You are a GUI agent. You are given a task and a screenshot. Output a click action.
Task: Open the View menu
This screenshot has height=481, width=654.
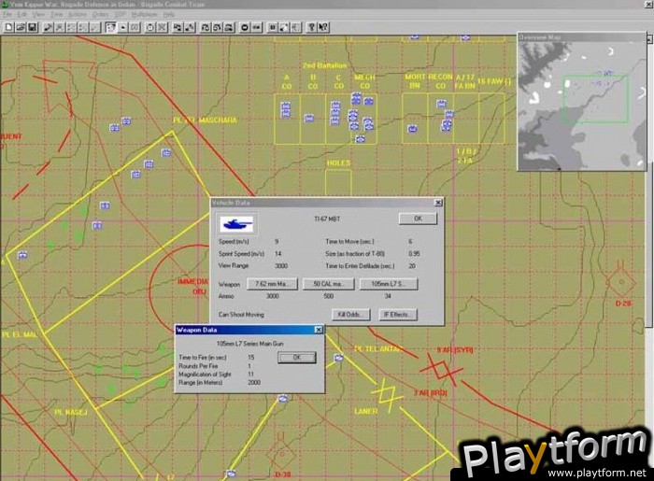point(39,14)
